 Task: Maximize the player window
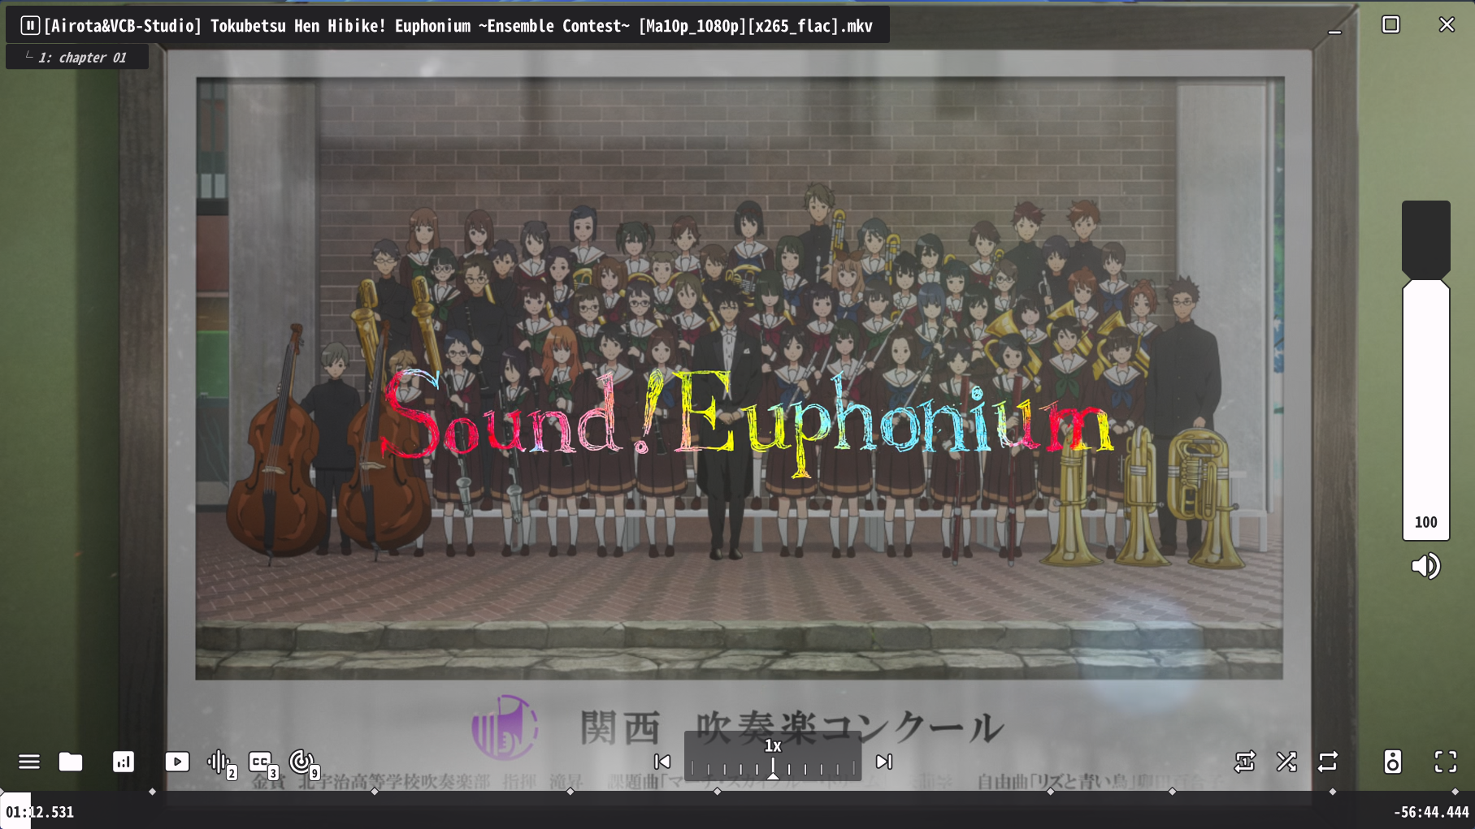coord(1391,24)
